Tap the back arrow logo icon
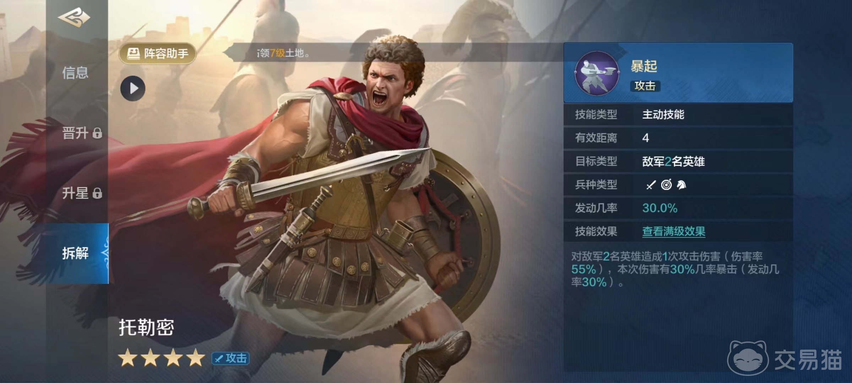The width and height of the screenshot is (852, 383). [x=74, y=17]
